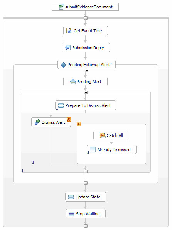
Task: Select the Prepare To Dismiss Alert assign icon
Action: coord(61,105)
